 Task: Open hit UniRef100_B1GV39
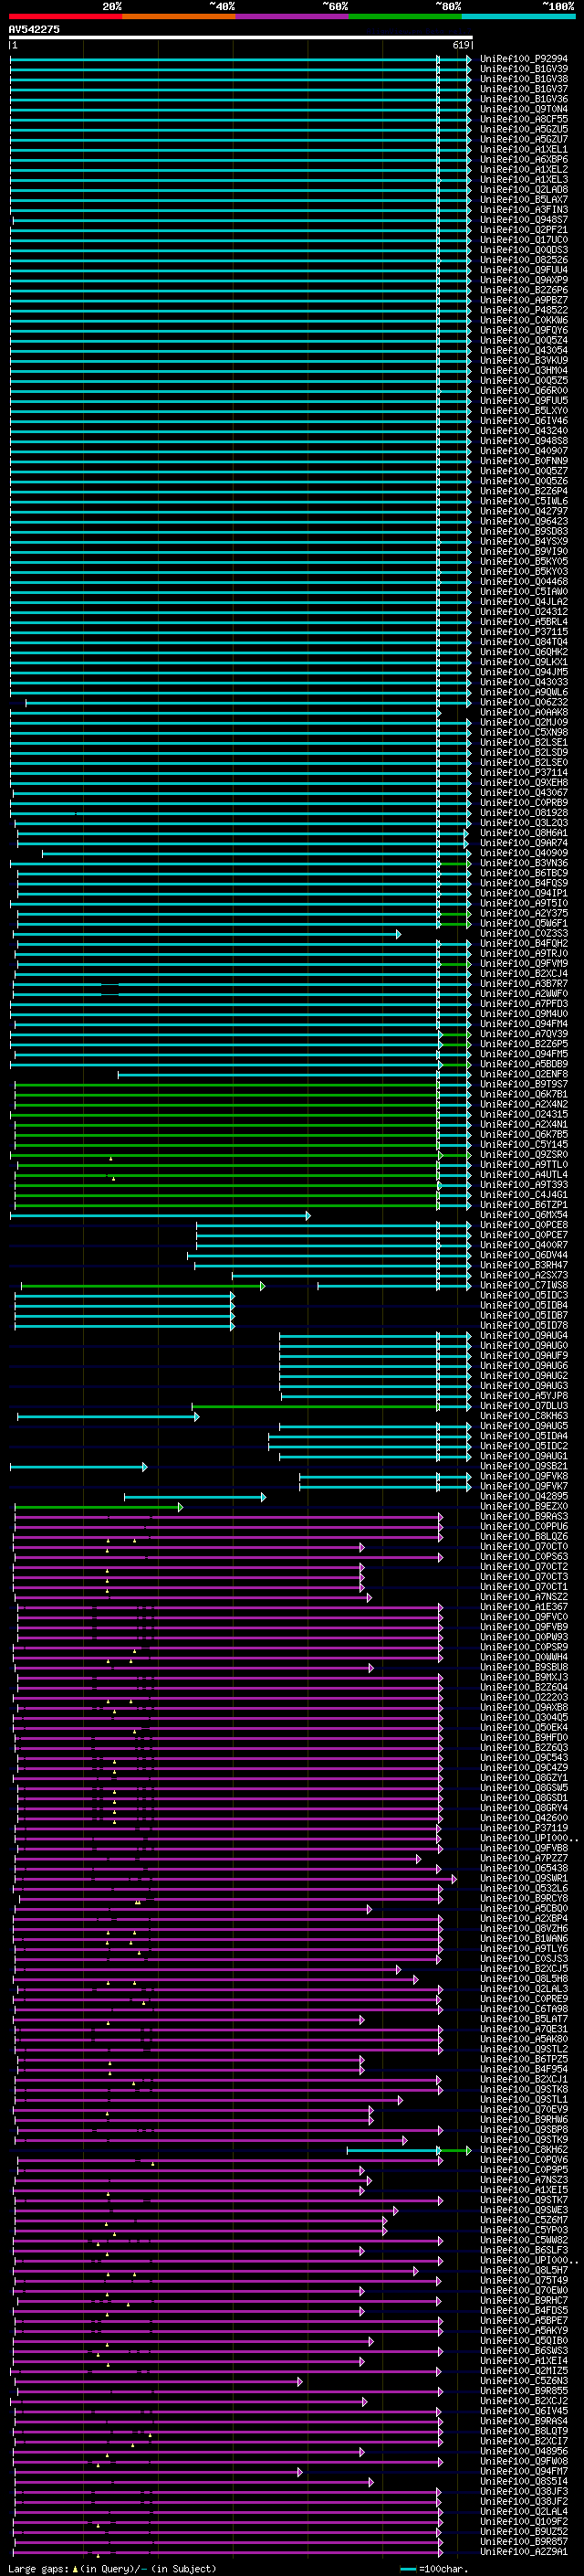pyautogui.click(x=524, y=69)
